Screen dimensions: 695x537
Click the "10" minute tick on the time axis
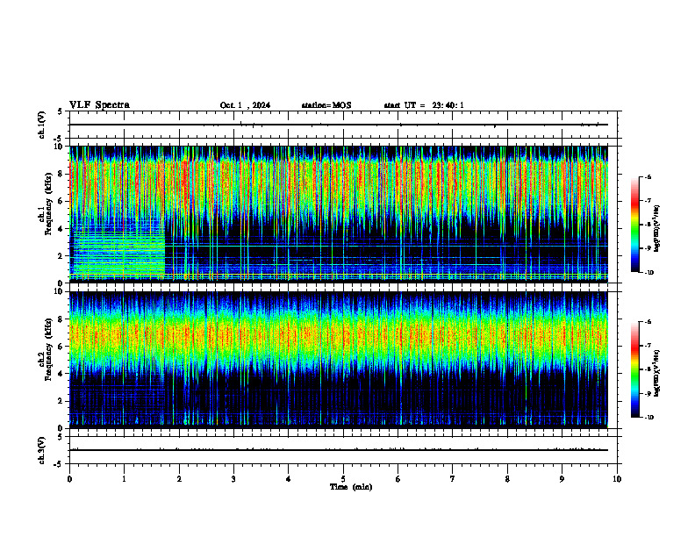[617, 479]
